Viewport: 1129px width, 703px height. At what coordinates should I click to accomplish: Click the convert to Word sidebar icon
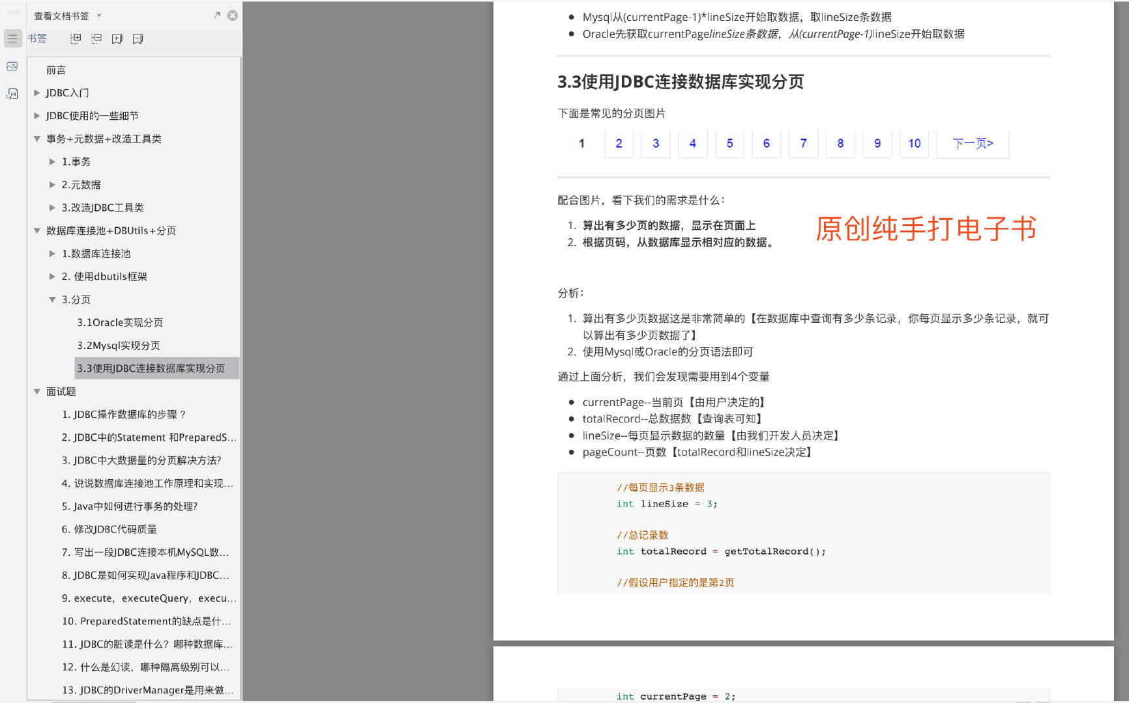click(x=12, y=94)
